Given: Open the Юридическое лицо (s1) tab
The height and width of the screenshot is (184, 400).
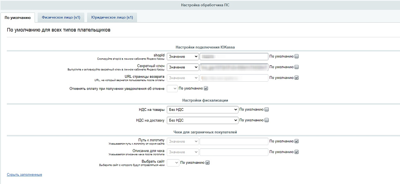Looking at the screenshot, I should click(x=112, y=18).
